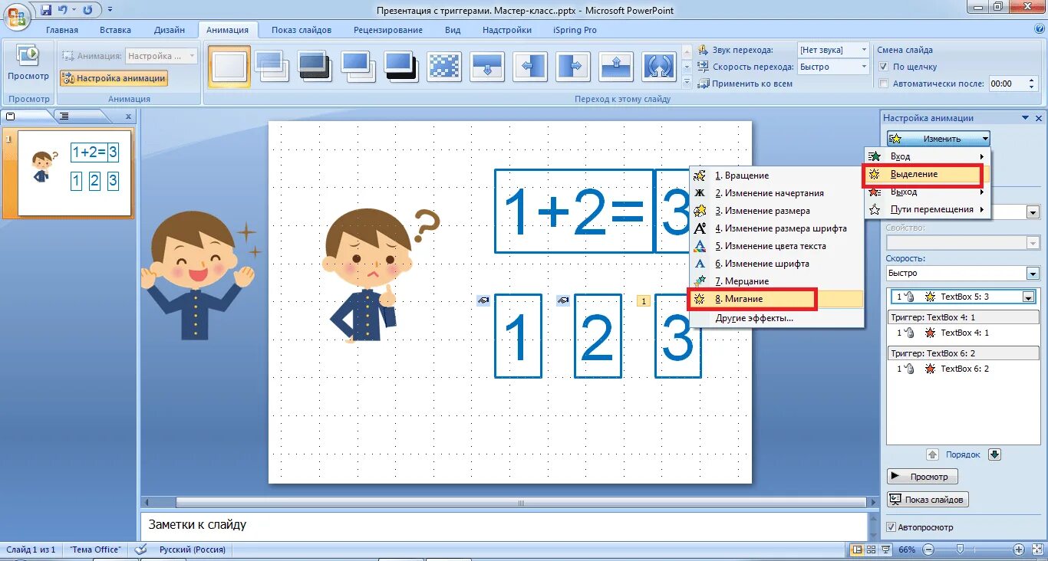Open PowerPoint help icon
The height and width of the screenshot is (561, 1048).
coord(1039,29)
